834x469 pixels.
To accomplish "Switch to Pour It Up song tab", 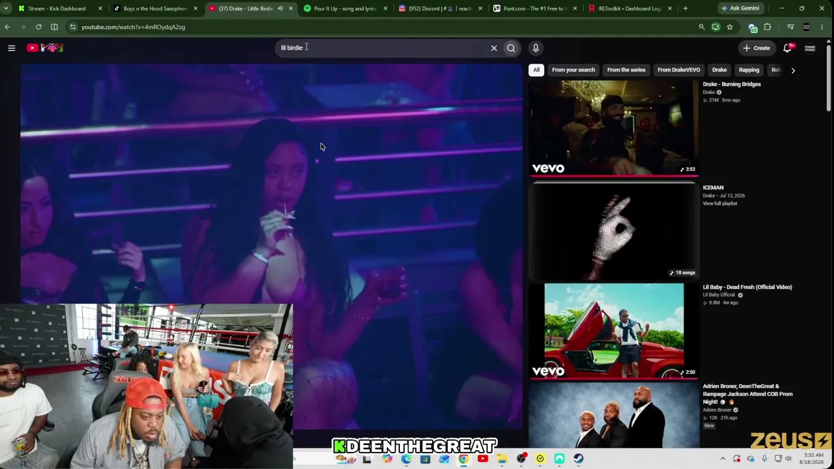I will point(345,8).
